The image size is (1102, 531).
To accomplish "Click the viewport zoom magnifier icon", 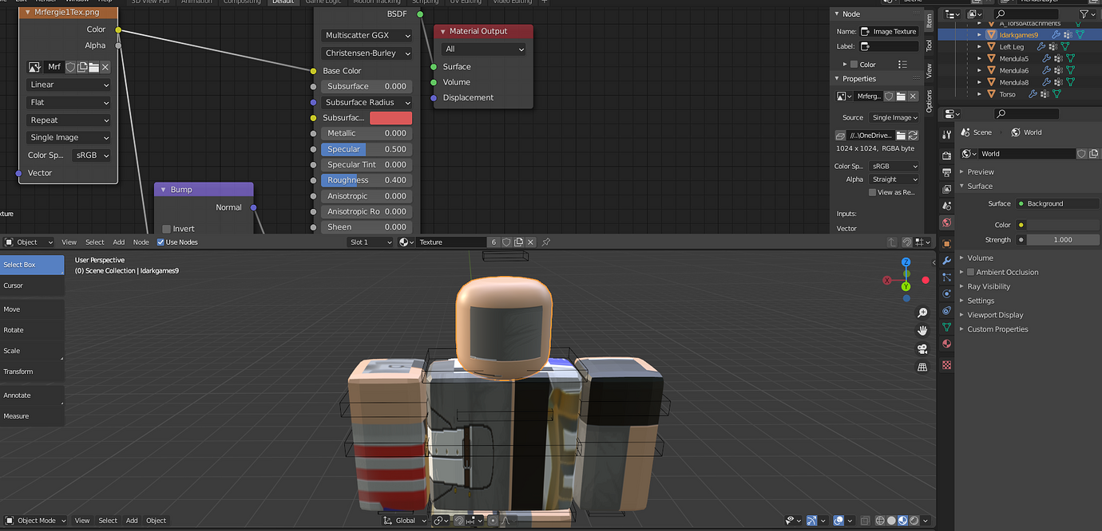I will click(x=922, y=313).
